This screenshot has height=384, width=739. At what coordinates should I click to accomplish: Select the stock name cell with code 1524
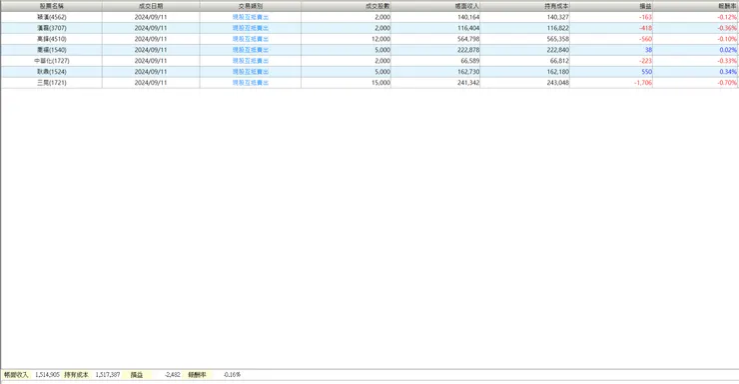(51, 72)
